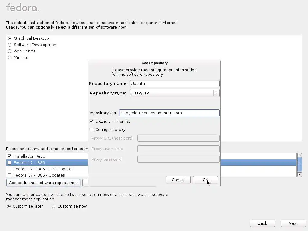
Task: Click the repository list scrollbar thumb
Action: 300,164
